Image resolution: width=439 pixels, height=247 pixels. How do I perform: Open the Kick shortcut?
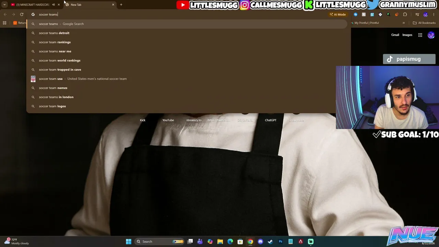tap(143, 120)
